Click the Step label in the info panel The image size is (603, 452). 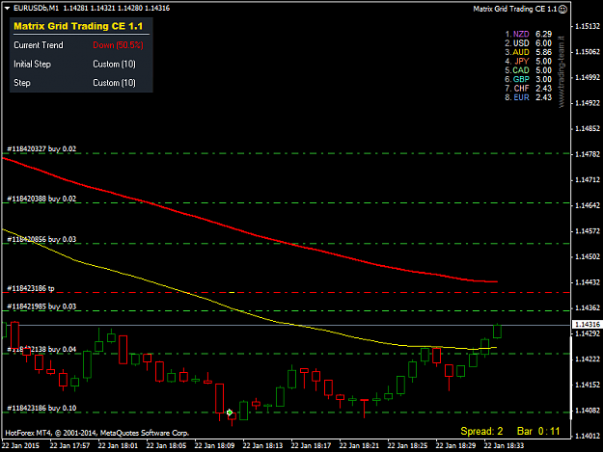22,83
